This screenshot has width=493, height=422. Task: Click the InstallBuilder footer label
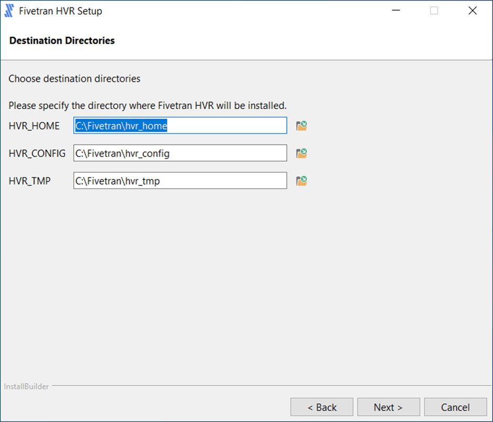click(27, 387)
